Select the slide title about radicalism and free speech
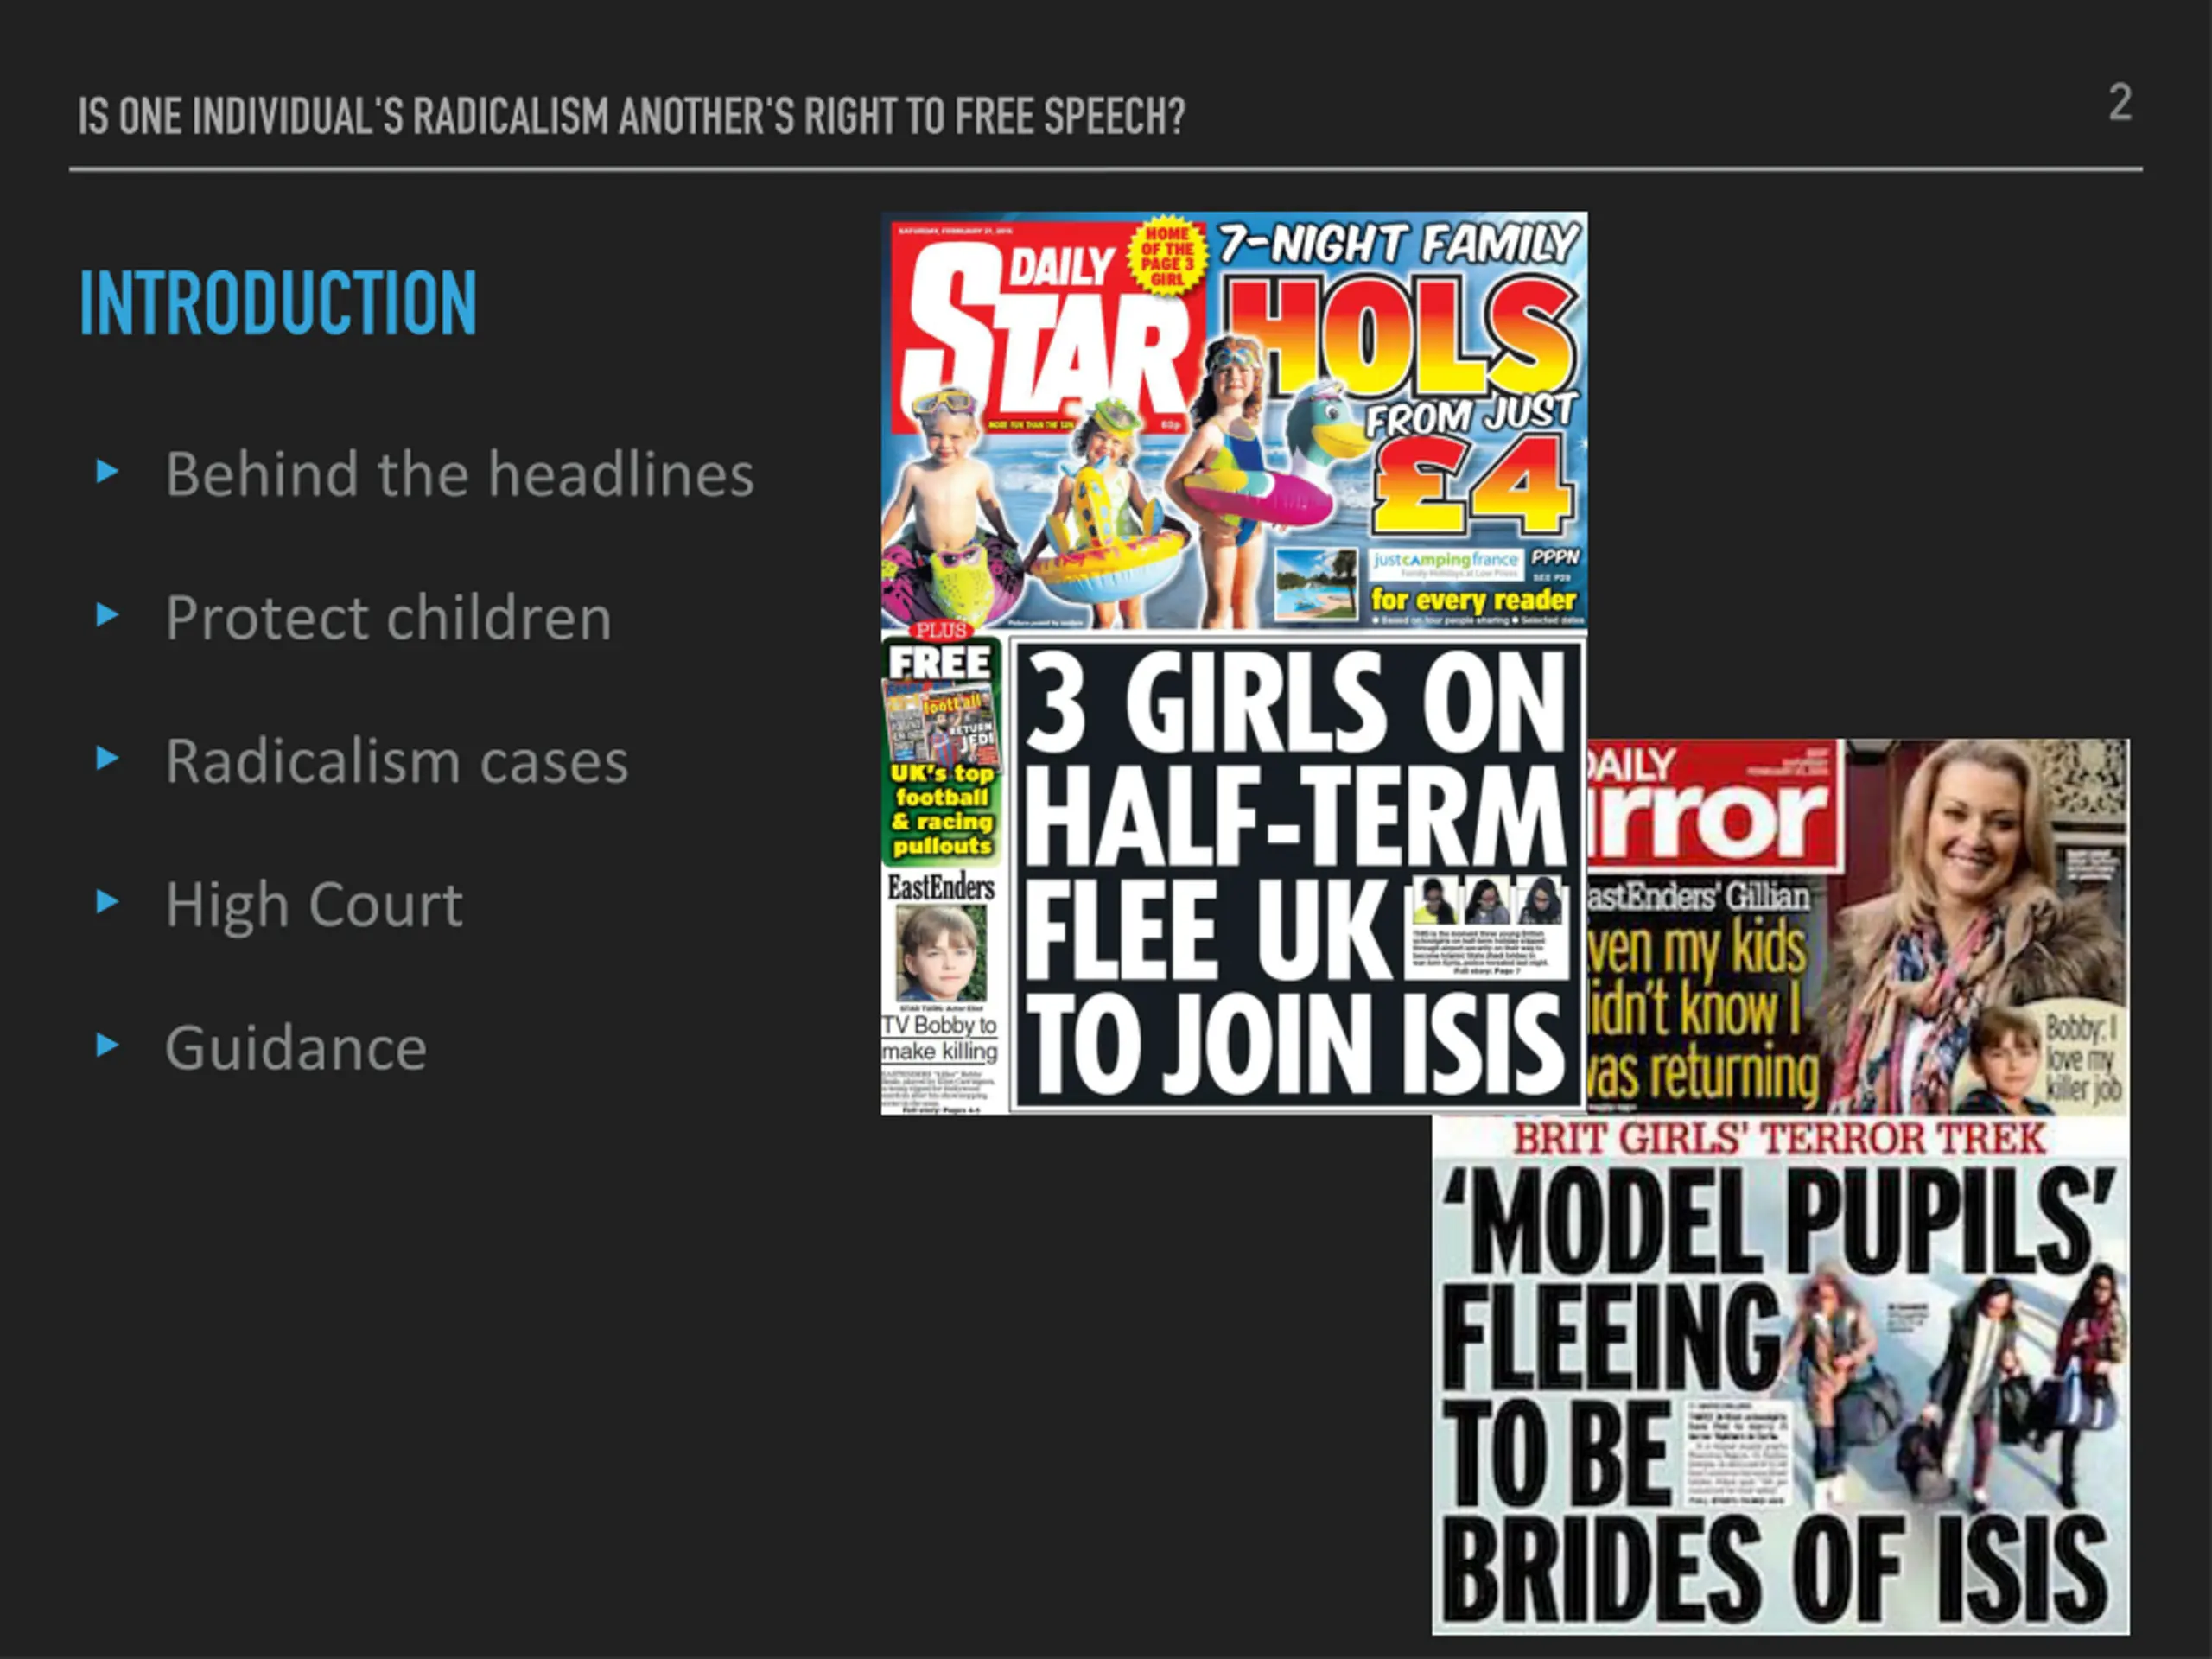 pos(631,116)
